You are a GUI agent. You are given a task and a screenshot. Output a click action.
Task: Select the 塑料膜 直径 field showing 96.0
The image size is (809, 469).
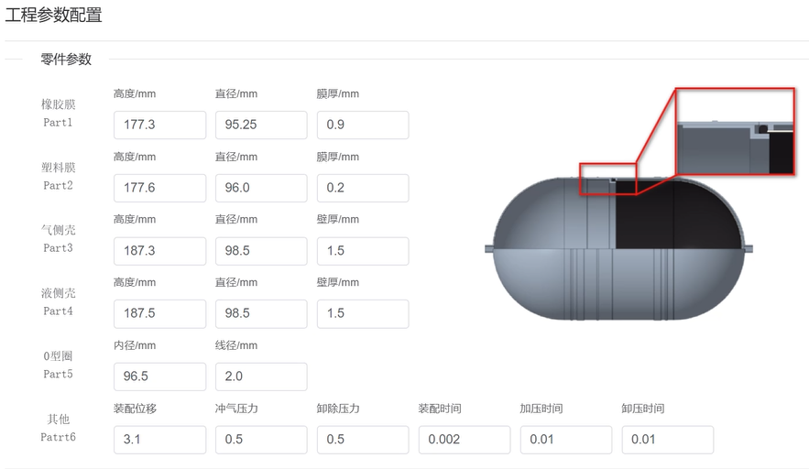261,188
